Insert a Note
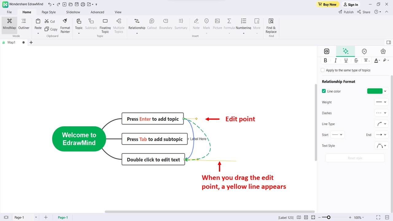The height and width of the screenshot is (221, 393). pos(196,24)
